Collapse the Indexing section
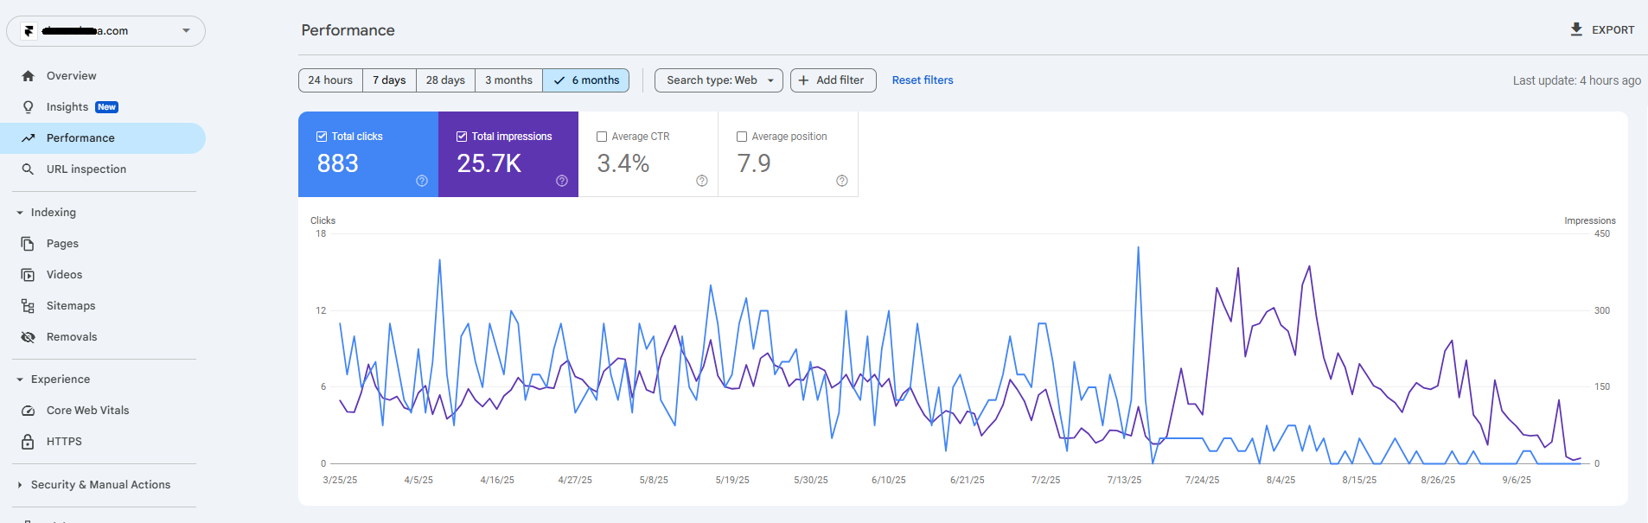The height and width of the screenshot is (523, 1648). pos(20,213)
